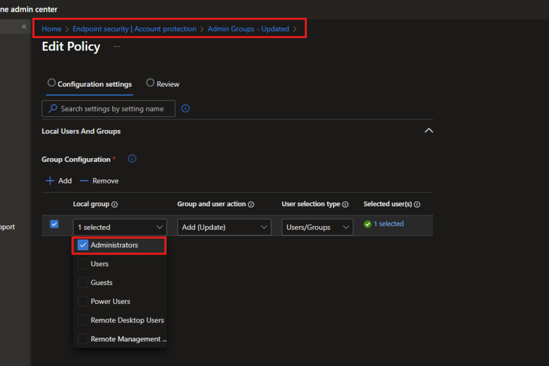Check the Power Users option
The image size is (549, 366).
click(83, 302)
